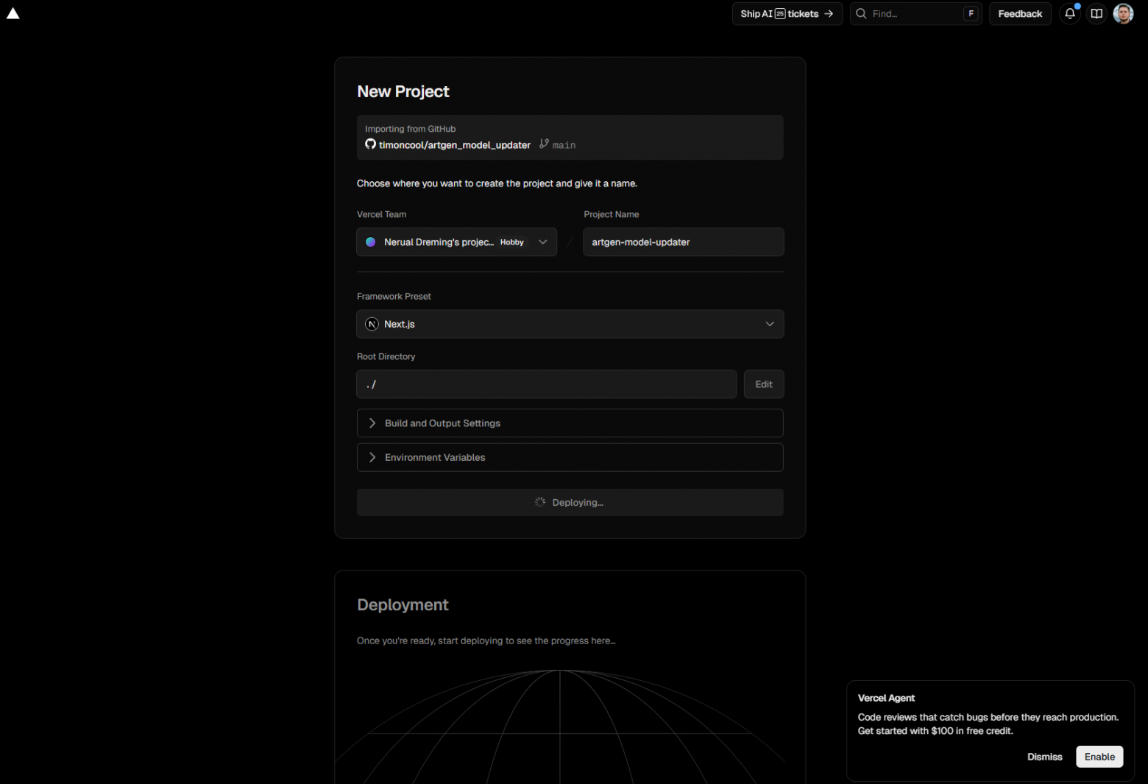Enable Vercel Agent code reviews
The image size is (1148, 784).
point(1099,757)
